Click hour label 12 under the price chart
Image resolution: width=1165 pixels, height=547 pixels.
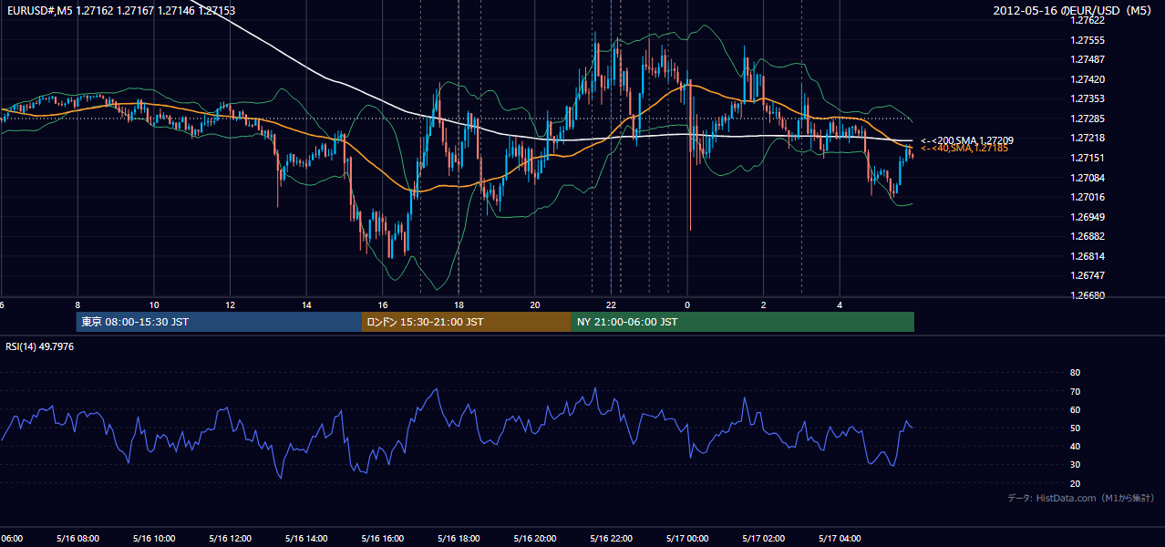231,305
